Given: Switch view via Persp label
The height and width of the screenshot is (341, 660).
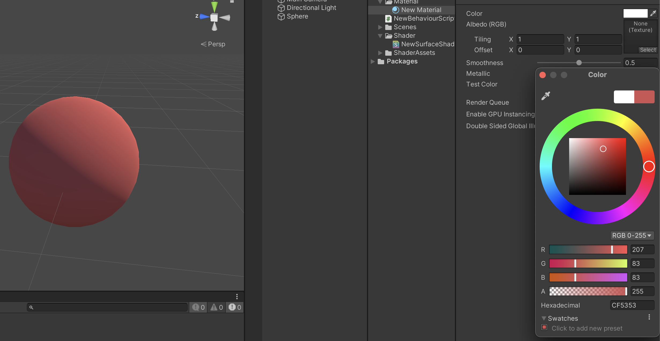Looking at the screenshot, I should [x=216, y=44].
